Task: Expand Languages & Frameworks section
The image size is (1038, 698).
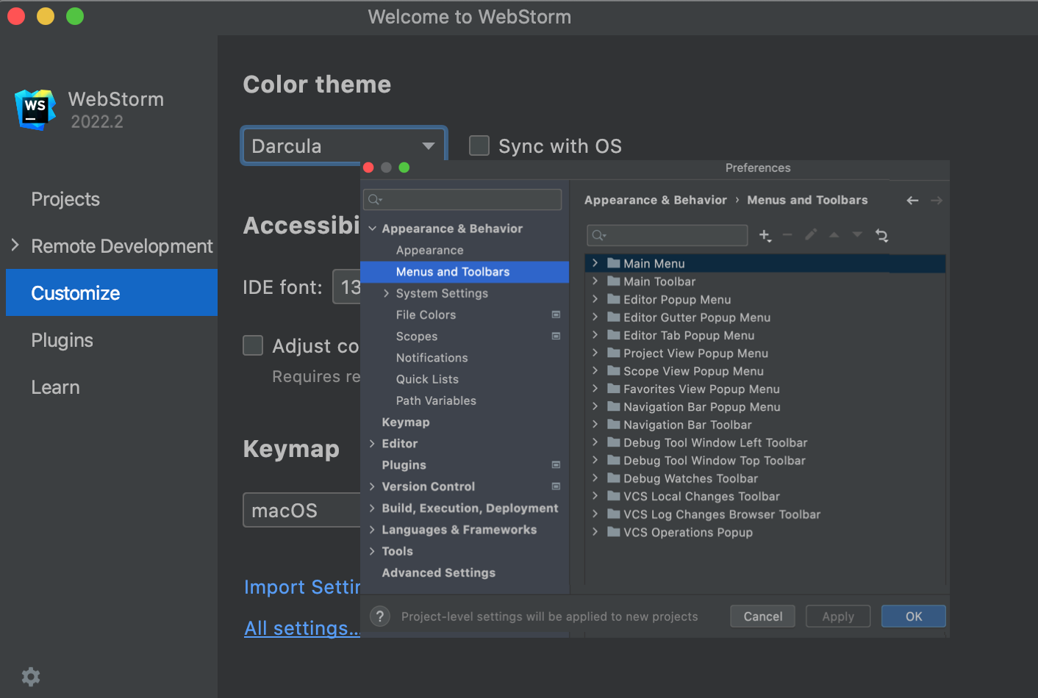Action: (372, 529)
